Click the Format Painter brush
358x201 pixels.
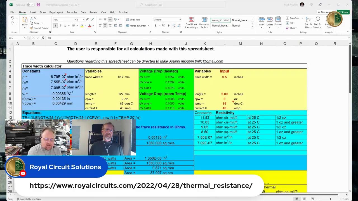(31, 28)
